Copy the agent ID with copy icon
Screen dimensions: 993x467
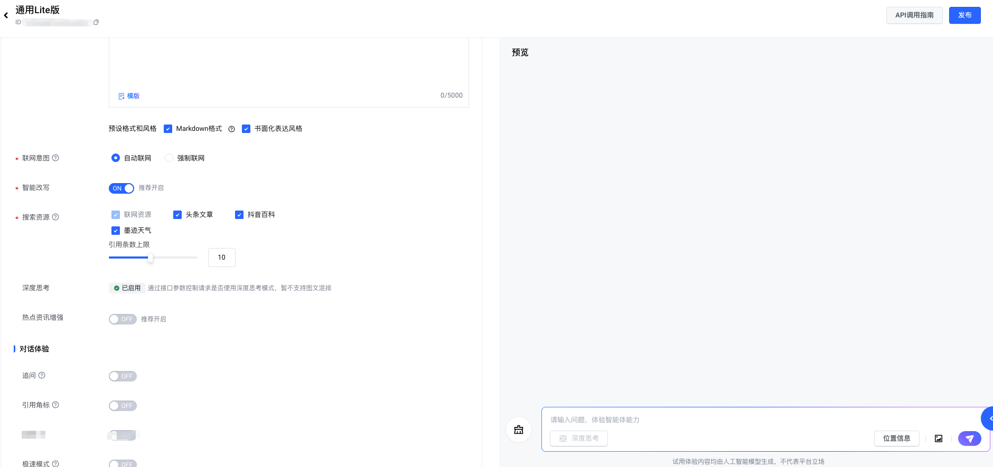click(96, 22)
